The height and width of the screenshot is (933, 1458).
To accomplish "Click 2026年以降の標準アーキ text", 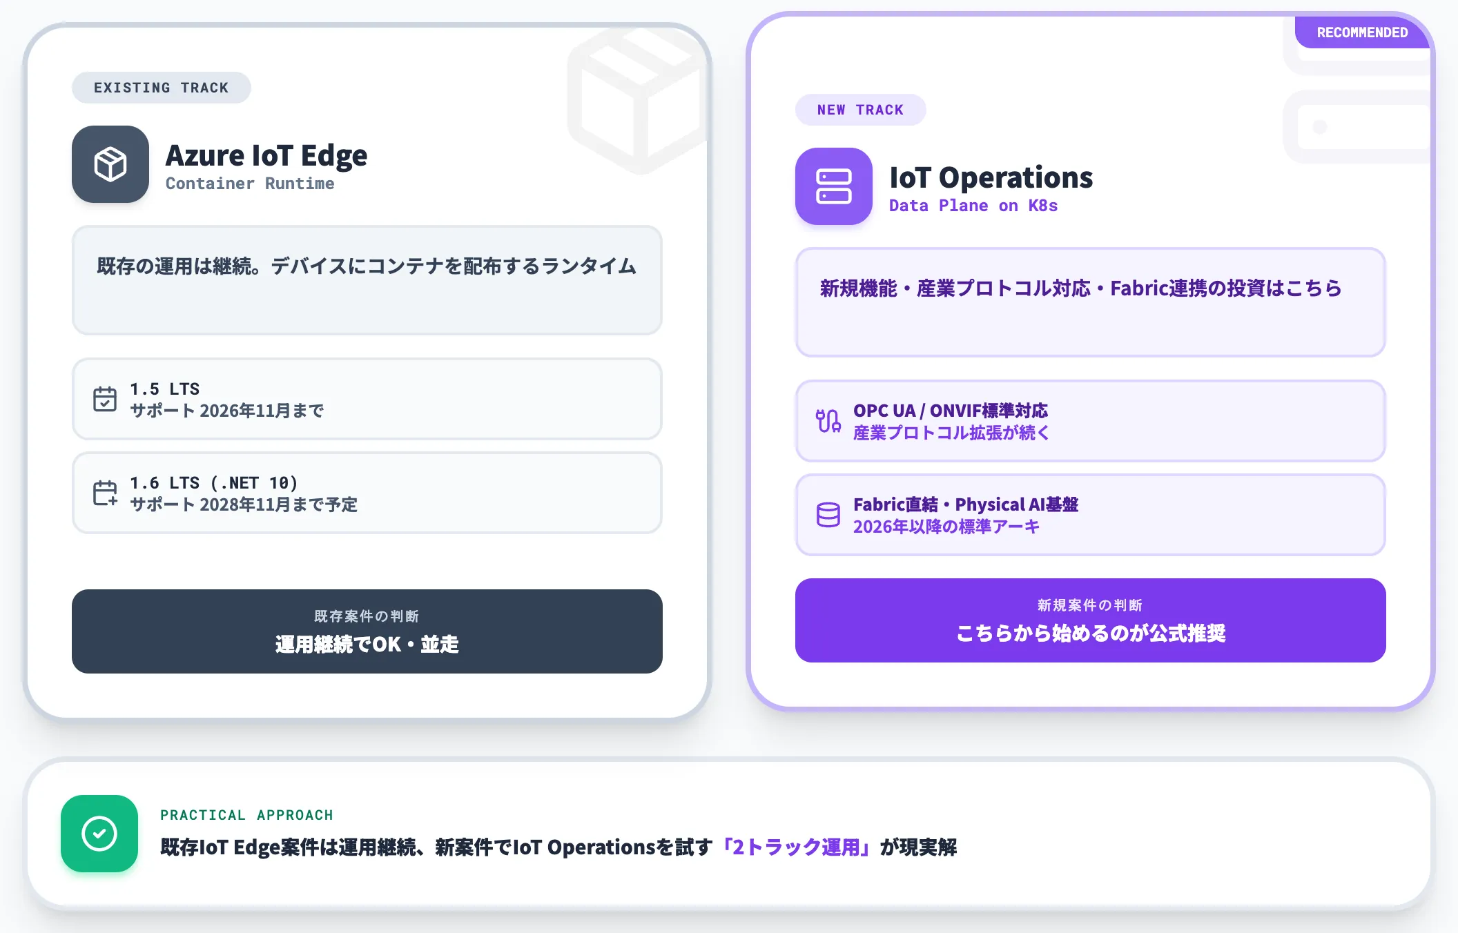I will click(946, 527).
